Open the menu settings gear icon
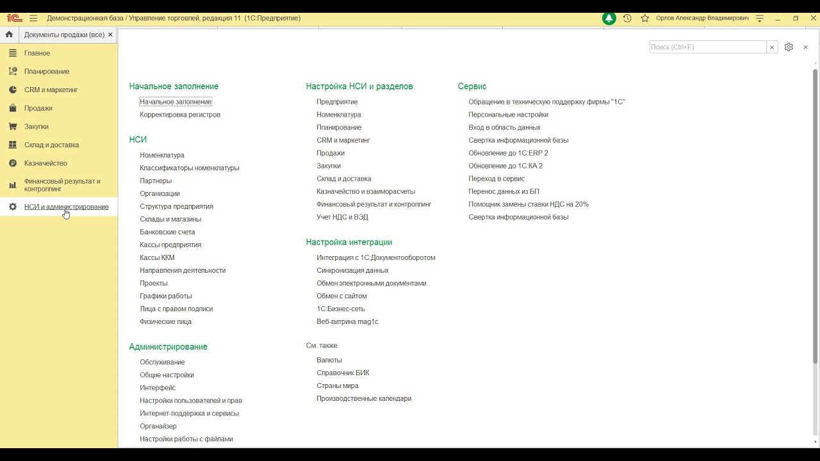 [789, 47]
